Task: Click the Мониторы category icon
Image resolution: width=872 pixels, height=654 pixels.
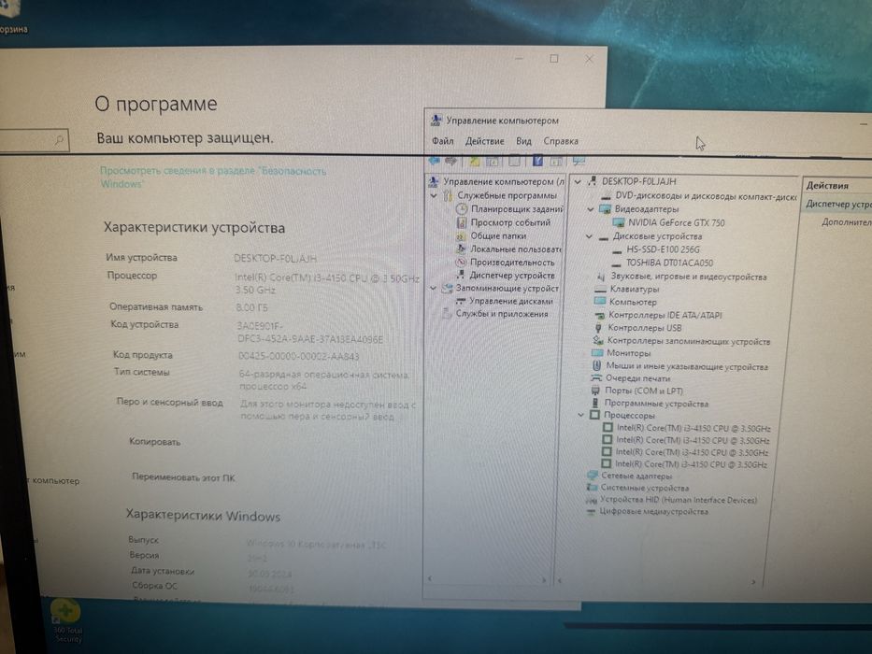Action: pyautogui.click(x=597, y=353)
